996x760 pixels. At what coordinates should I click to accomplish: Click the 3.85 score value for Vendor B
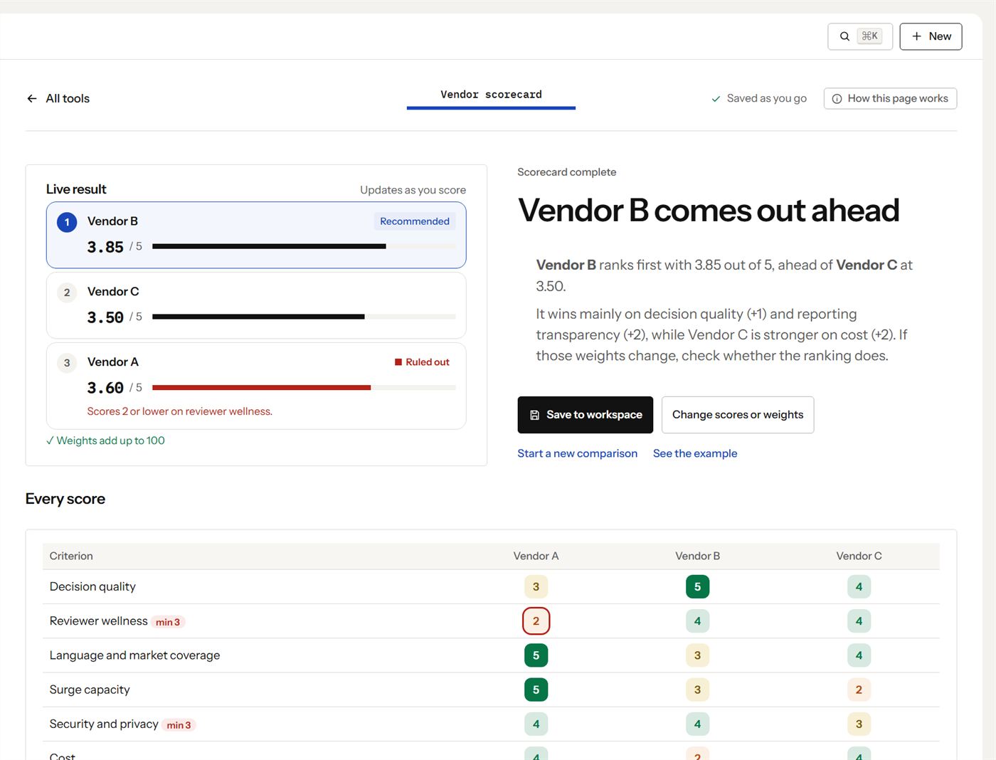[x=105, y=247]
